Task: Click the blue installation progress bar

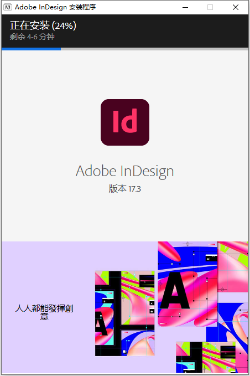Action: [31, 49]
